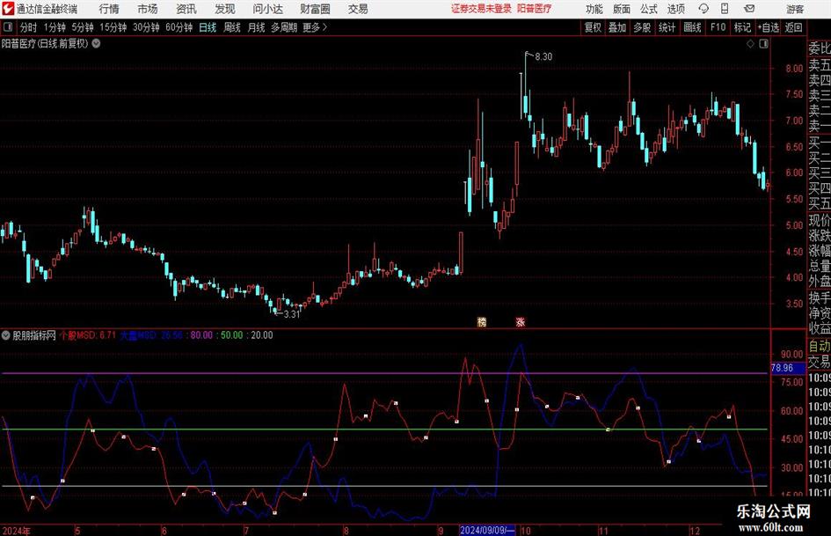The height and width of the screenshot is (536, 831).
Task: Click the 游客 user label
Action: pos(794,9)
